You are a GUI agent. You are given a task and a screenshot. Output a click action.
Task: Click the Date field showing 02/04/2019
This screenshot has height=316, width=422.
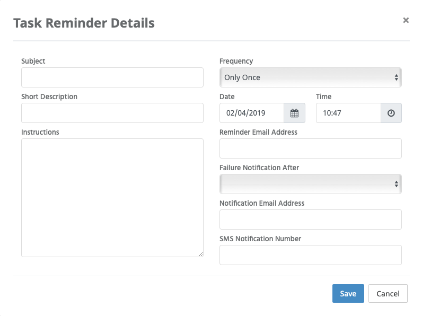[252, 113]
